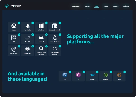Select the SDK nav tab
Screen dimensions: 136x97
click(97, 6)
